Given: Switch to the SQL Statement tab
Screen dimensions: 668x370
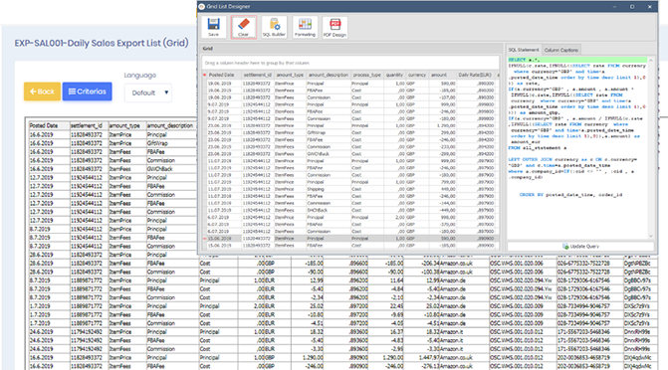Looking at the screenshot, I should click(x=524, y=50).
